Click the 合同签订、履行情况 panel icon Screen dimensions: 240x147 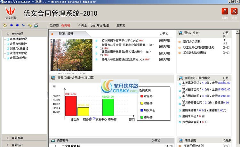pos(180,78)
